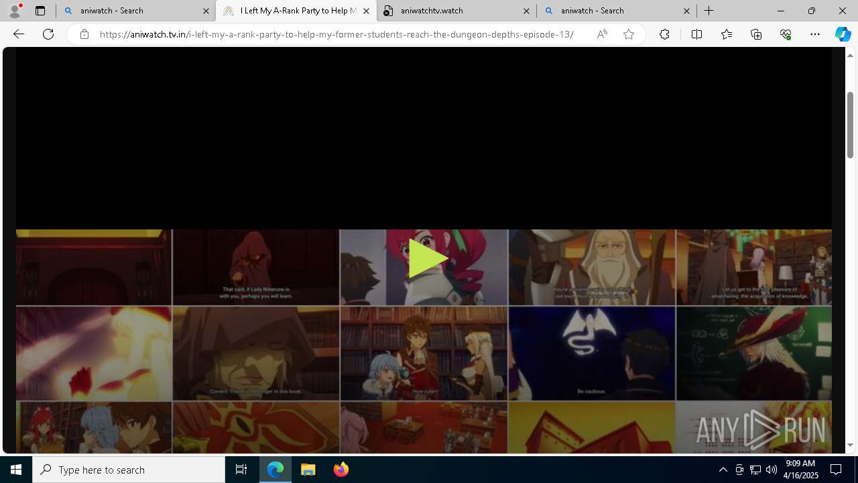
Task: Open the volume control tray icon
Action: 771,470
